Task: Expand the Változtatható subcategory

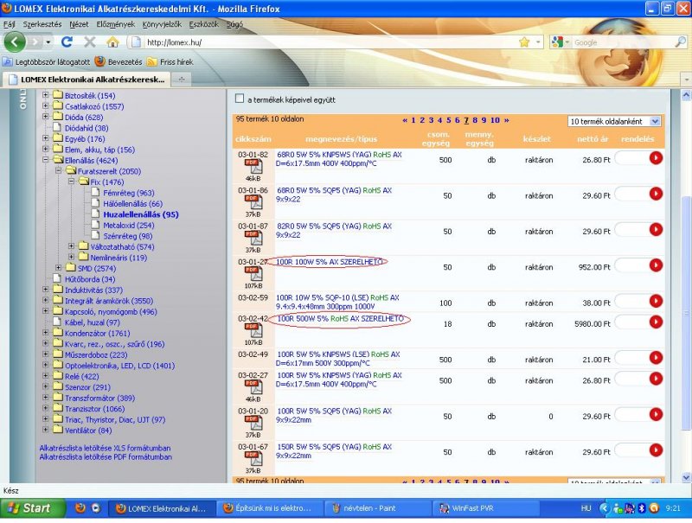Action: [x=71, y=246]
